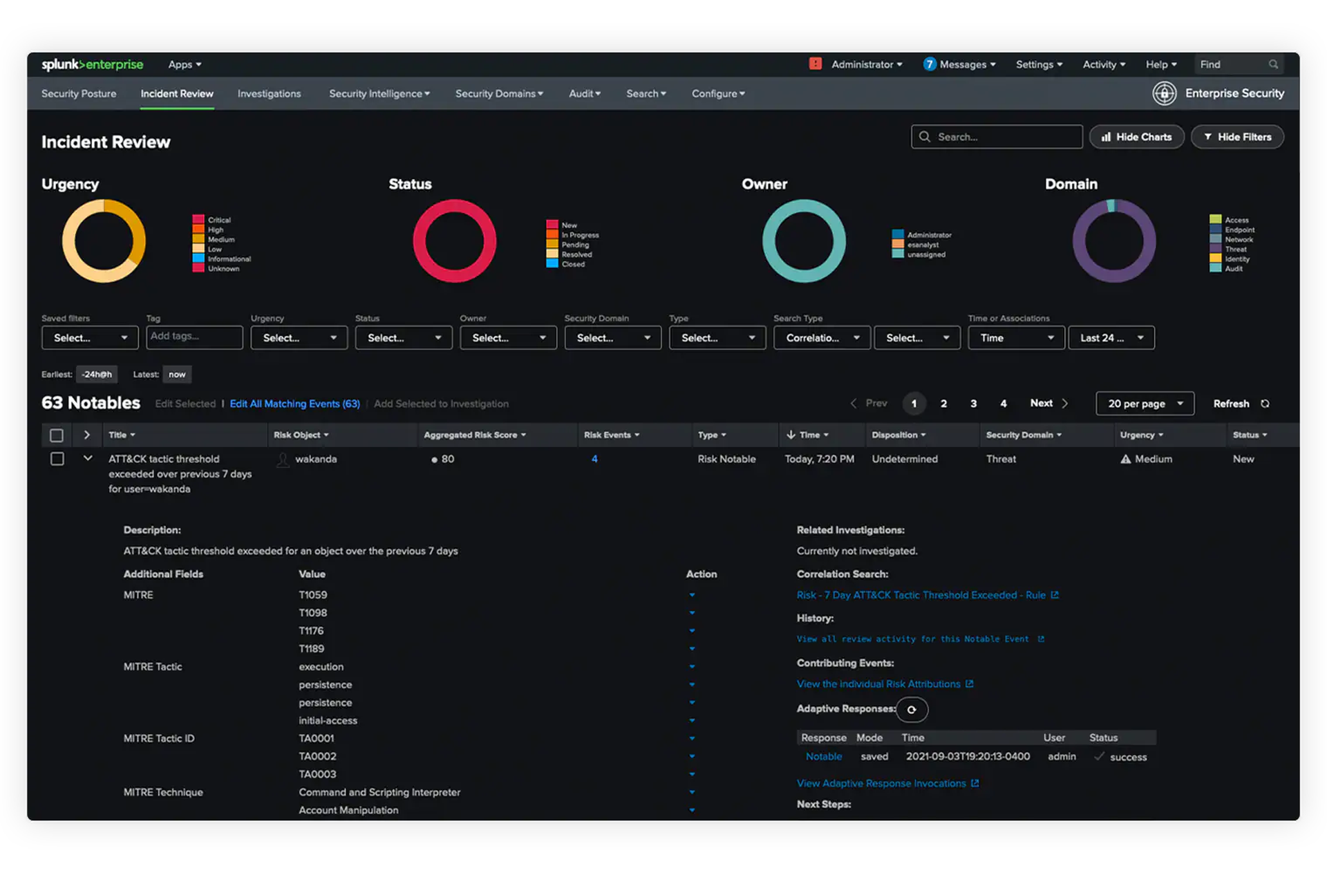
Task: Toggle the notable event checkbox
Action: coord(57,459)
